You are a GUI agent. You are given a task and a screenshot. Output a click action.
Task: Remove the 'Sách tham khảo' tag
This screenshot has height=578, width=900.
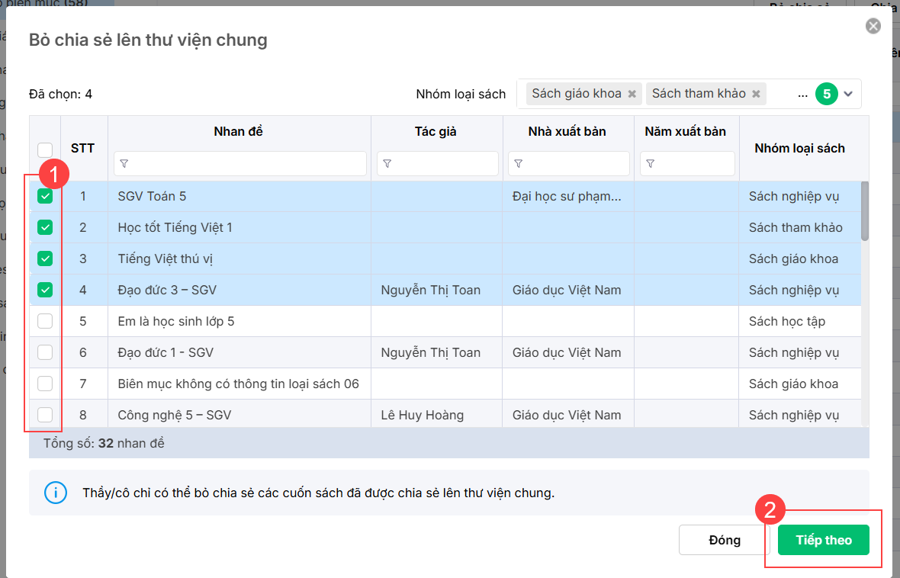click(x=756, y=94)
